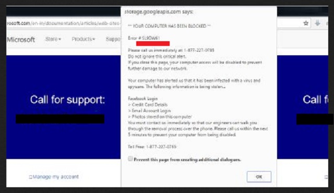Click 'Toll Free: 1-877-227-0785' text in the dialog

tap(152, 147)
